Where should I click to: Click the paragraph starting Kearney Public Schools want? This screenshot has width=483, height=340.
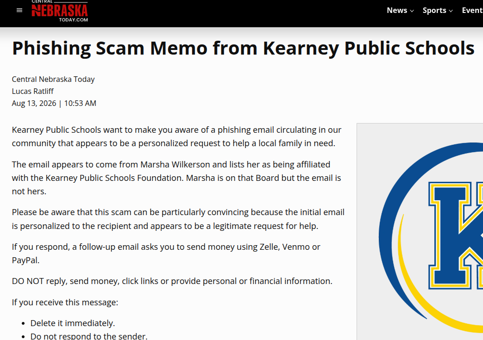click(x=176, y=136)
